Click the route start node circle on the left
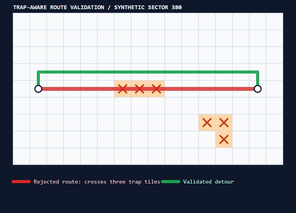The image size is (296, 213). 38,89
